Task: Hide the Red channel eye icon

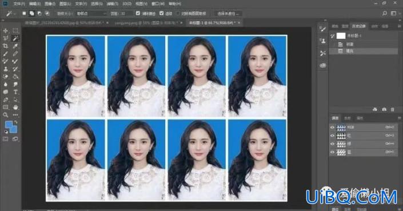Action: (332, 136)
